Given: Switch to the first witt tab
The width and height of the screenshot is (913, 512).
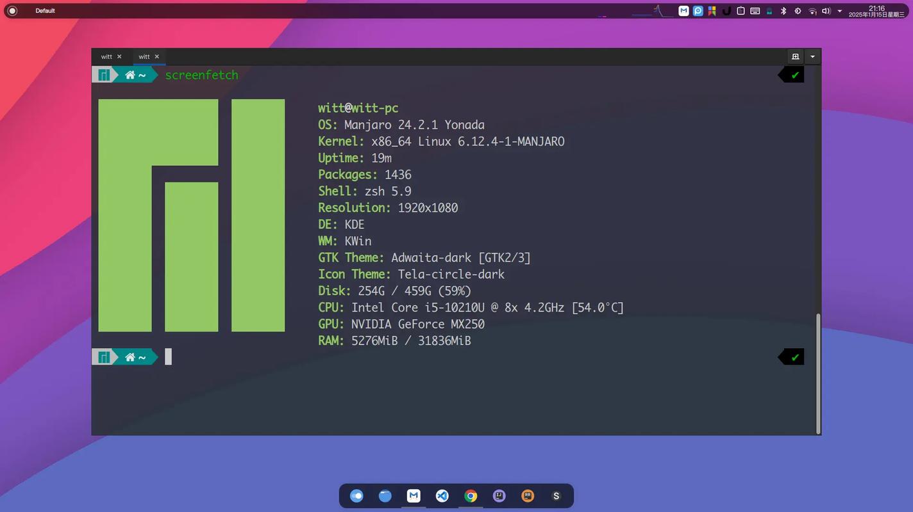Looking at the screenshot, I should tap(106, 56).
